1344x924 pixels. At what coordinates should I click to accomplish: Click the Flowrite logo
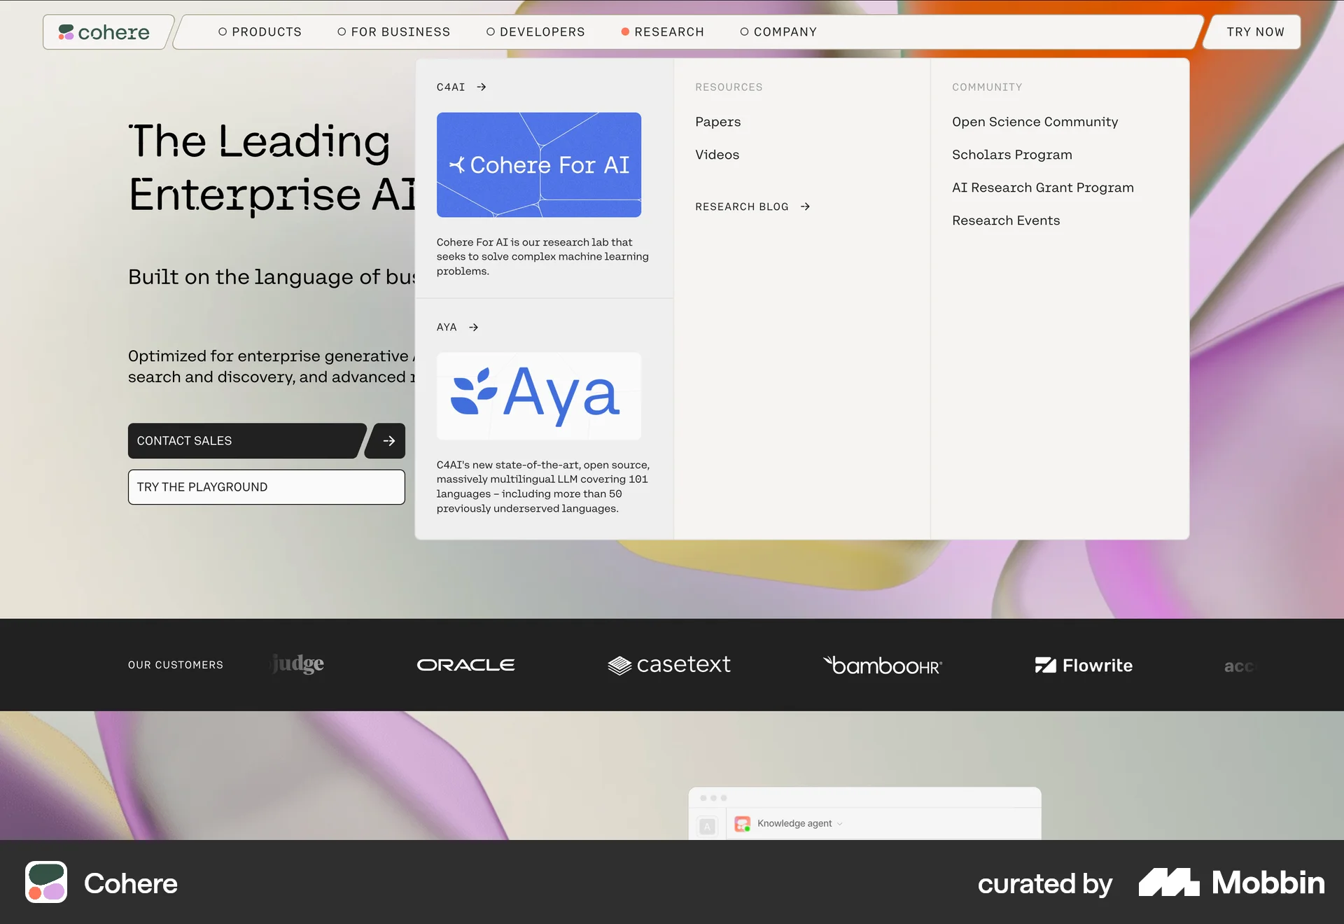[1084, 665]
